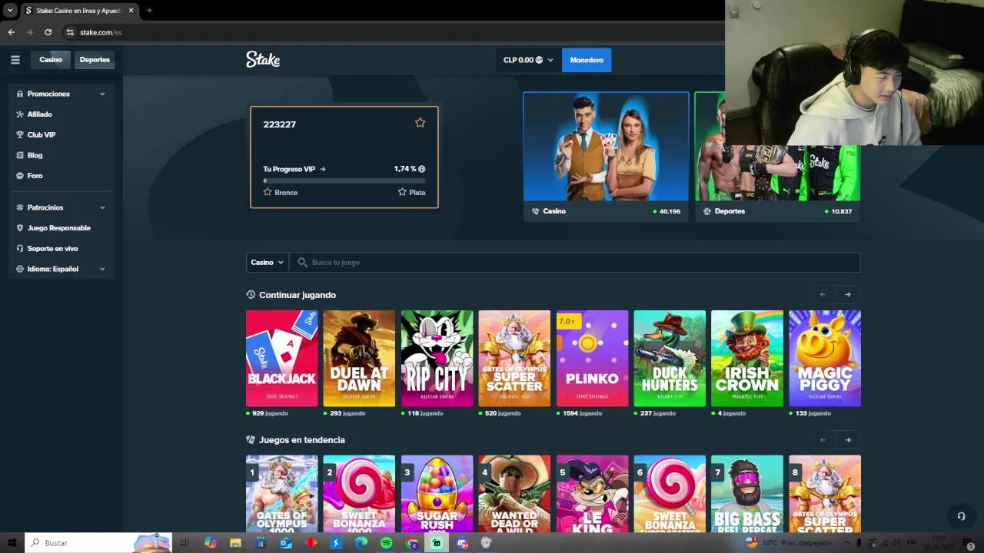Launch the Duel at Dawn game
The width and height of the screenshot is (984, 553).
359,359
